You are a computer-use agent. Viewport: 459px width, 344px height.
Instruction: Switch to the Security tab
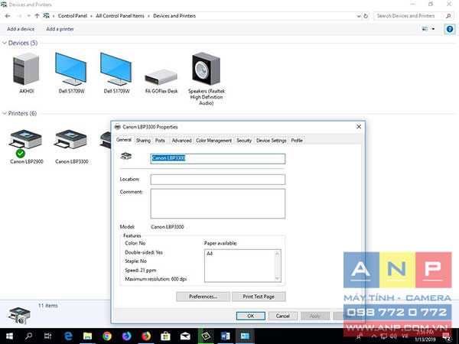[244, 141]
